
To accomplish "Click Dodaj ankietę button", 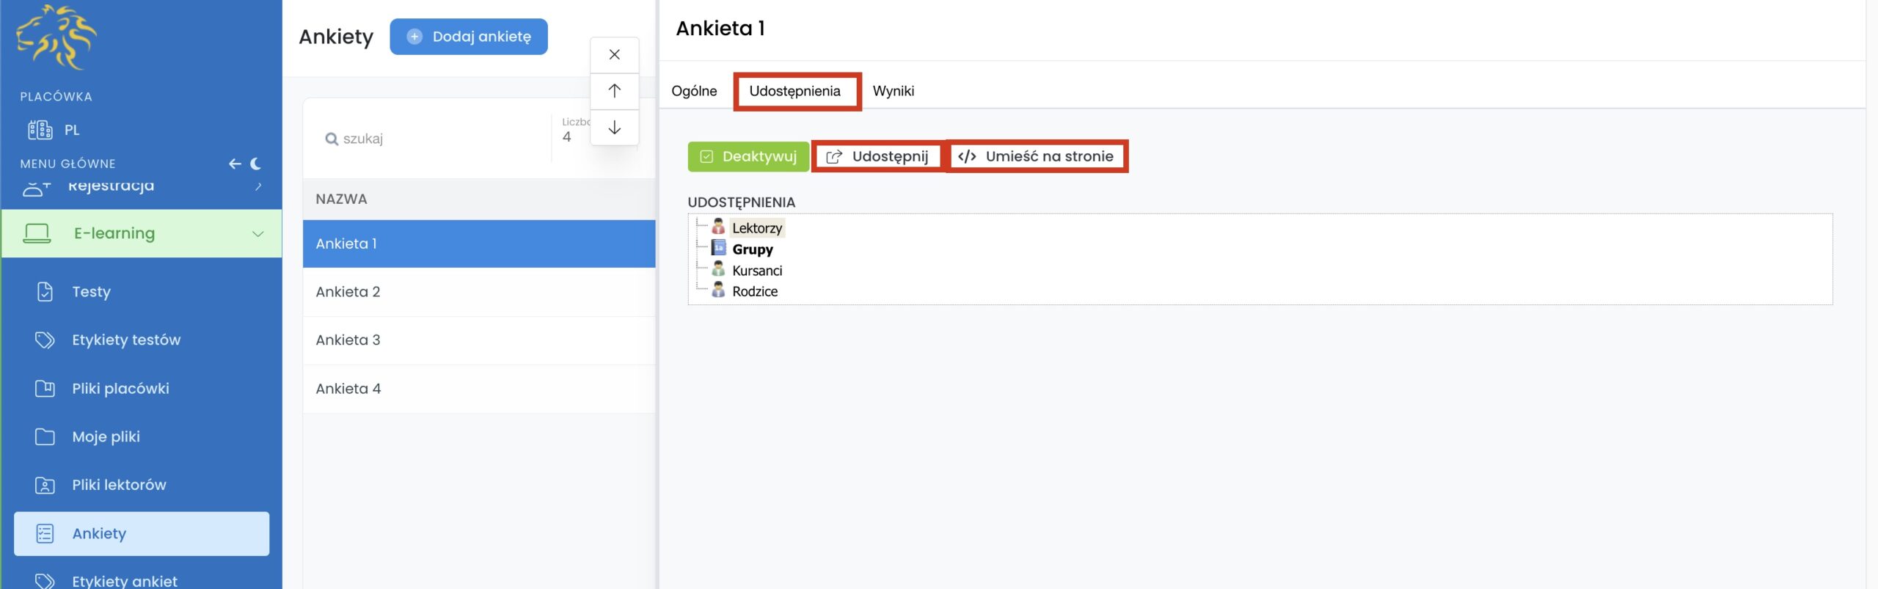I will click(x=468, y=37).
